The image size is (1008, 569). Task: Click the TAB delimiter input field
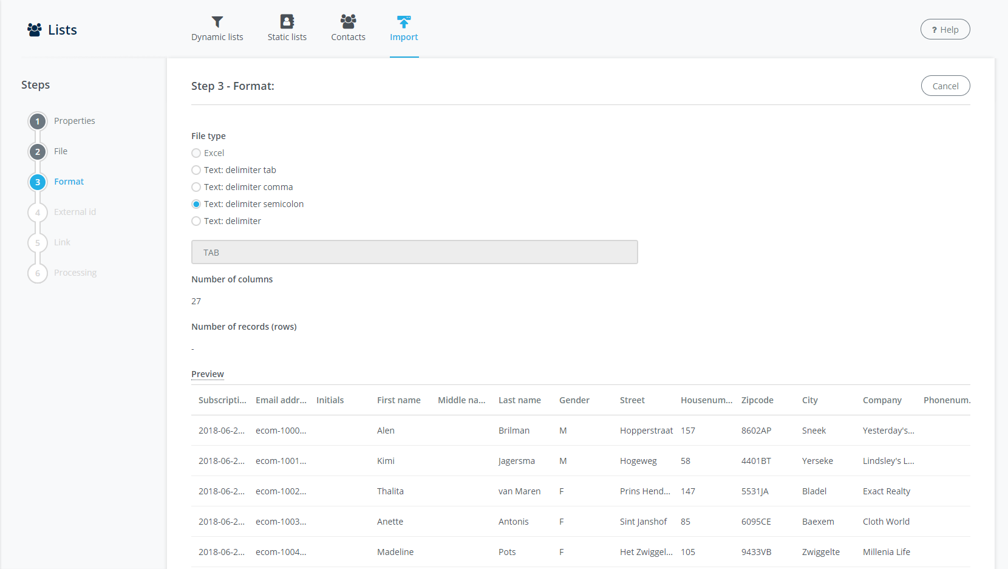[415, 252]
